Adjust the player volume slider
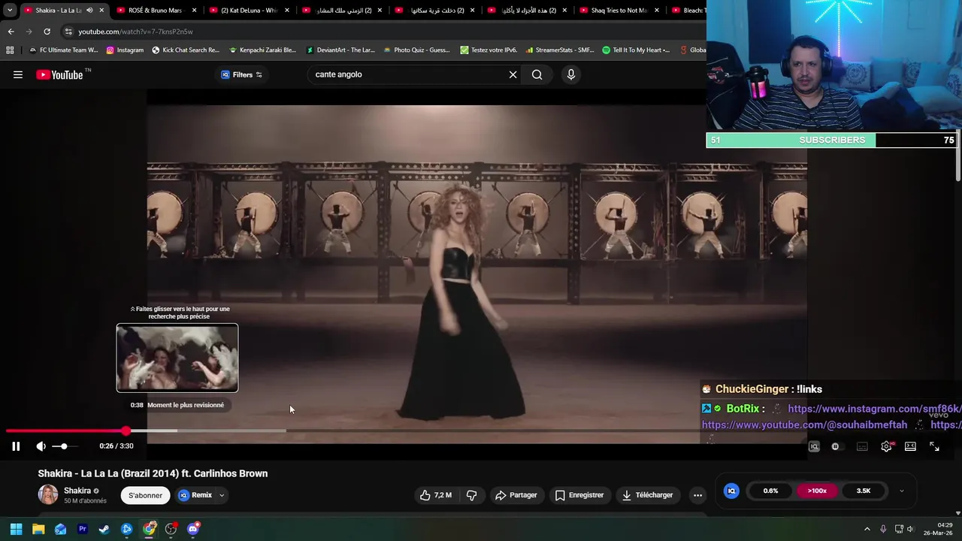This screenshot has height=541, width=962. pyautogui.click(x=65, y=446)
